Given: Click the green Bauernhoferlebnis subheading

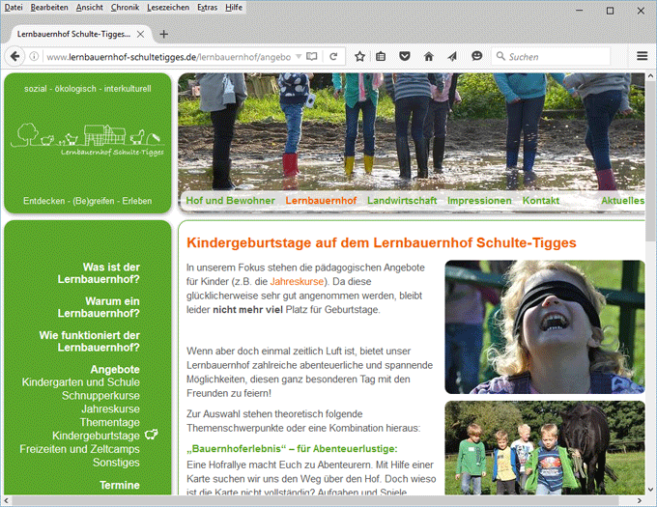Looking at the screenshot, I should click(x=292, y=449).
